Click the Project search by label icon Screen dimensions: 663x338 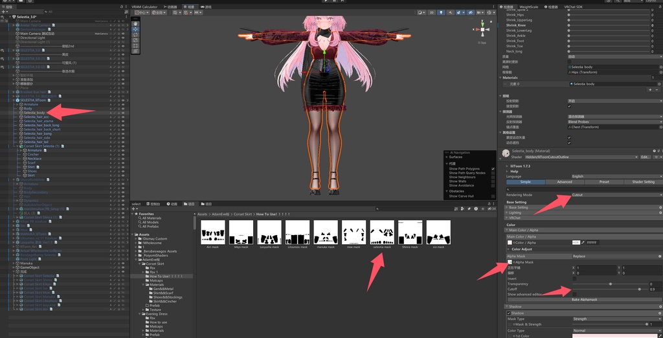(469, 208)
